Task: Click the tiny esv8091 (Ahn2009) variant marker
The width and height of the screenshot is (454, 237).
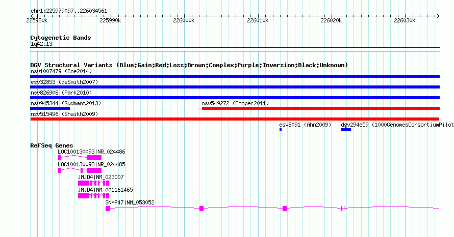Action: [281, 130]
